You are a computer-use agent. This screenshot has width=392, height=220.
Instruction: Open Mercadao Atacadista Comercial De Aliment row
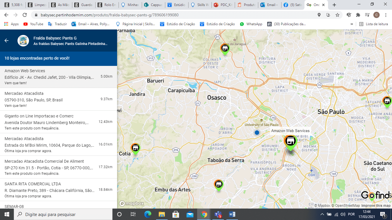[59, 167]
